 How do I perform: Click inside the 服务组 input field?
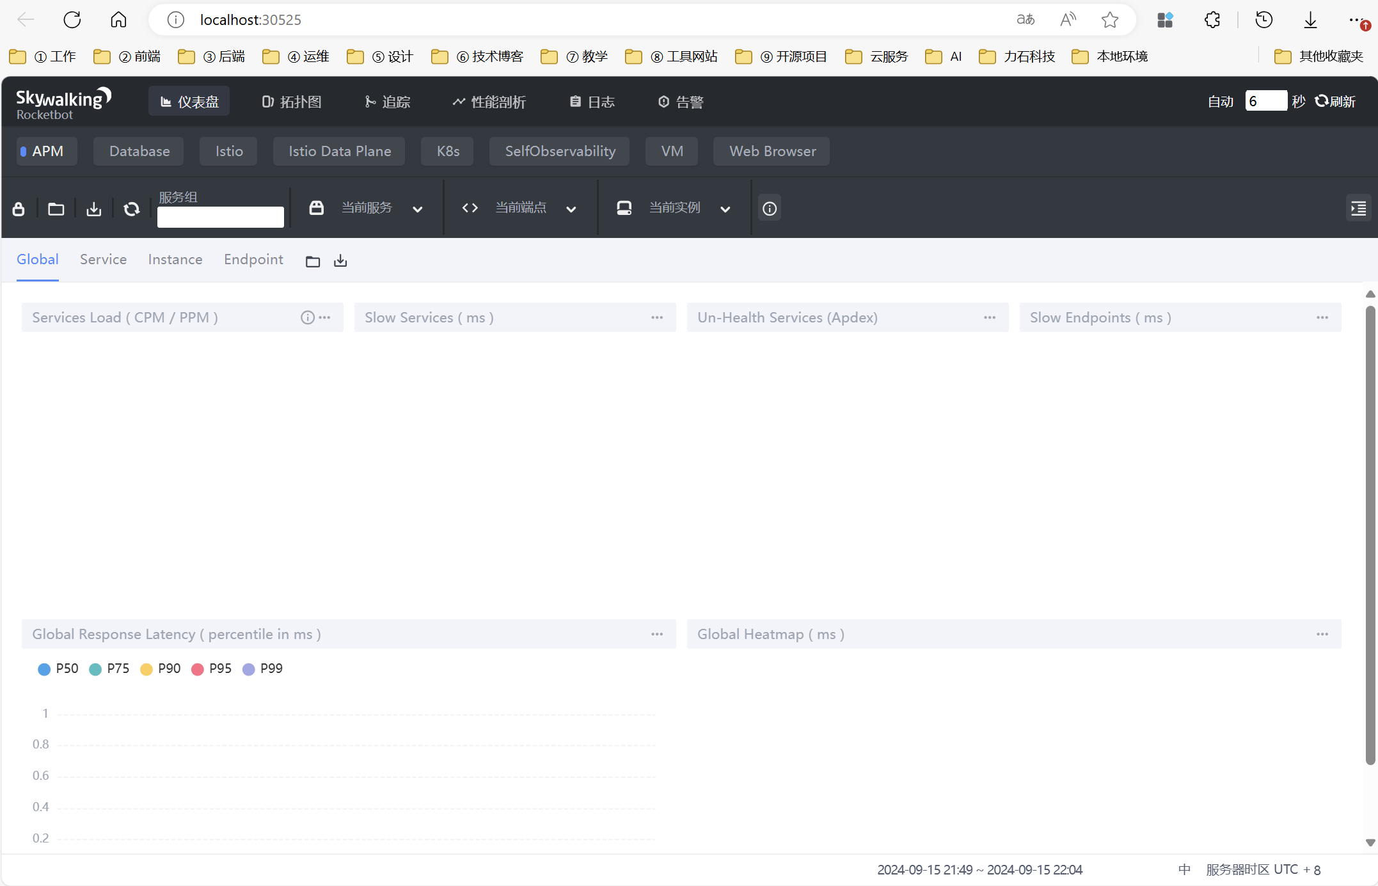pos(220,216)
